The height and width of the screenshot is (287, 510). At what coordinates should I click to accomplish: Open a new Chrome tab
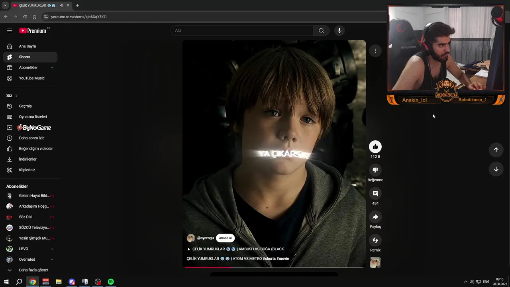pyautogui.click(x=77, y=6)
